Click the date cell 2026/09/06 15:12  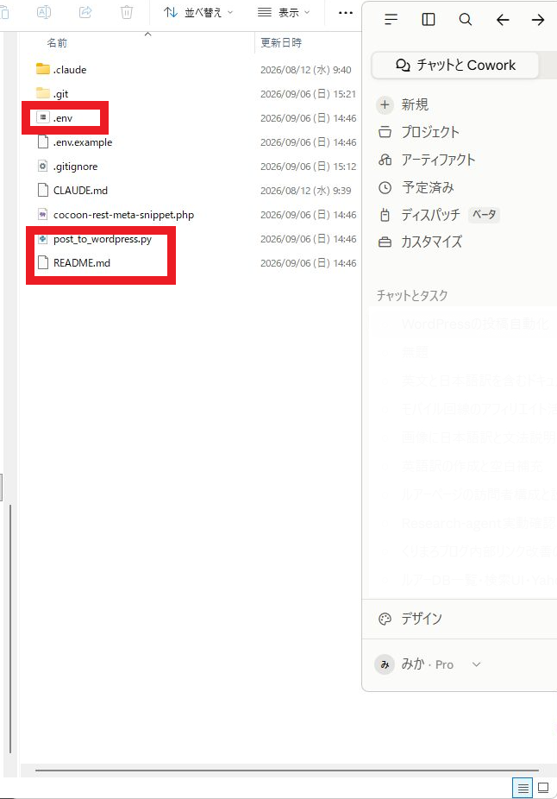point(308,167)
